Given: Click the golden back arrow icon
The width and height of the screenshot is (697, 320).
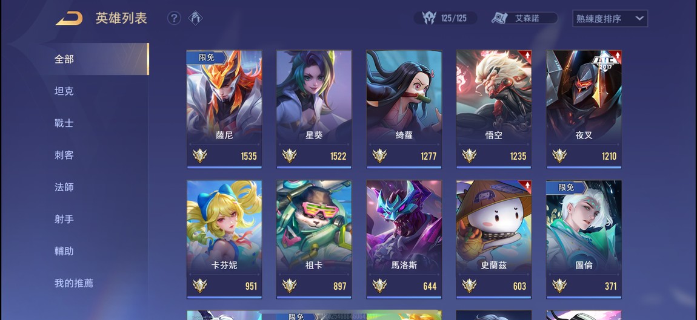Looking at the screenshot, I should (x=69, y=18).
